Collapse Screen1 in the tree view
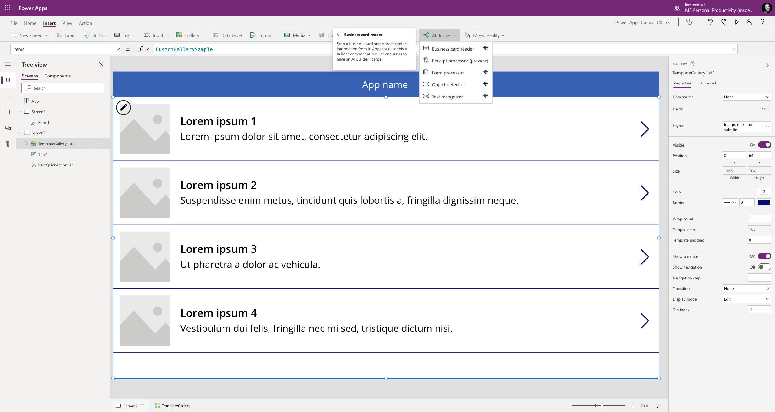The width and height of the screenshot is (775, 412). 20,111
